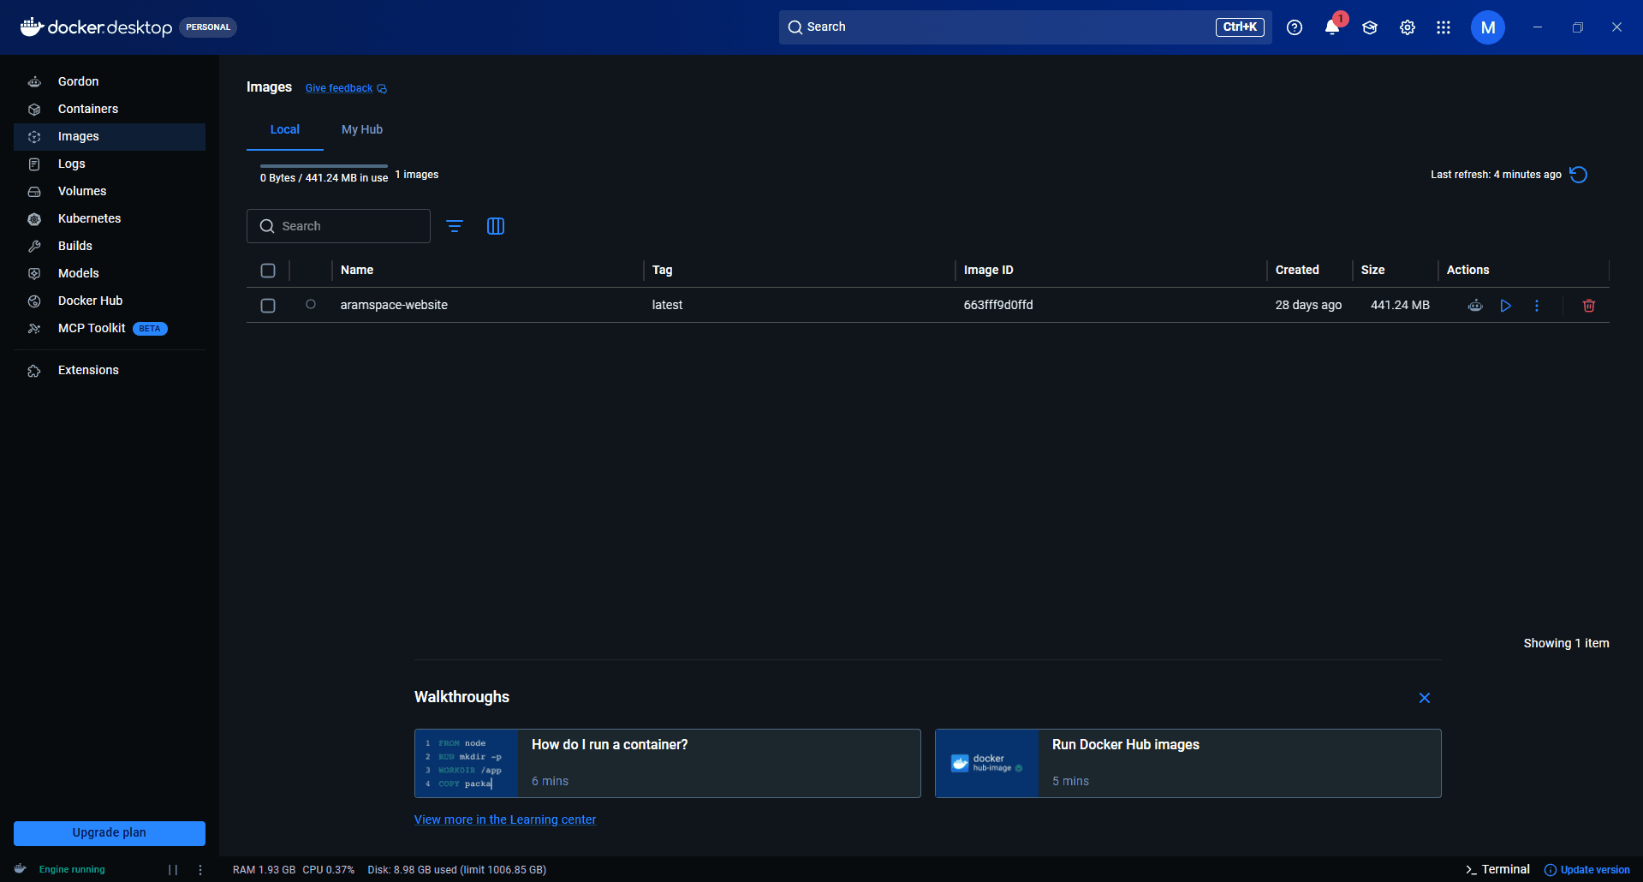Dismiss the Walkthroughs panel
1643x882 pixels.
click(x=1425, y=698)
